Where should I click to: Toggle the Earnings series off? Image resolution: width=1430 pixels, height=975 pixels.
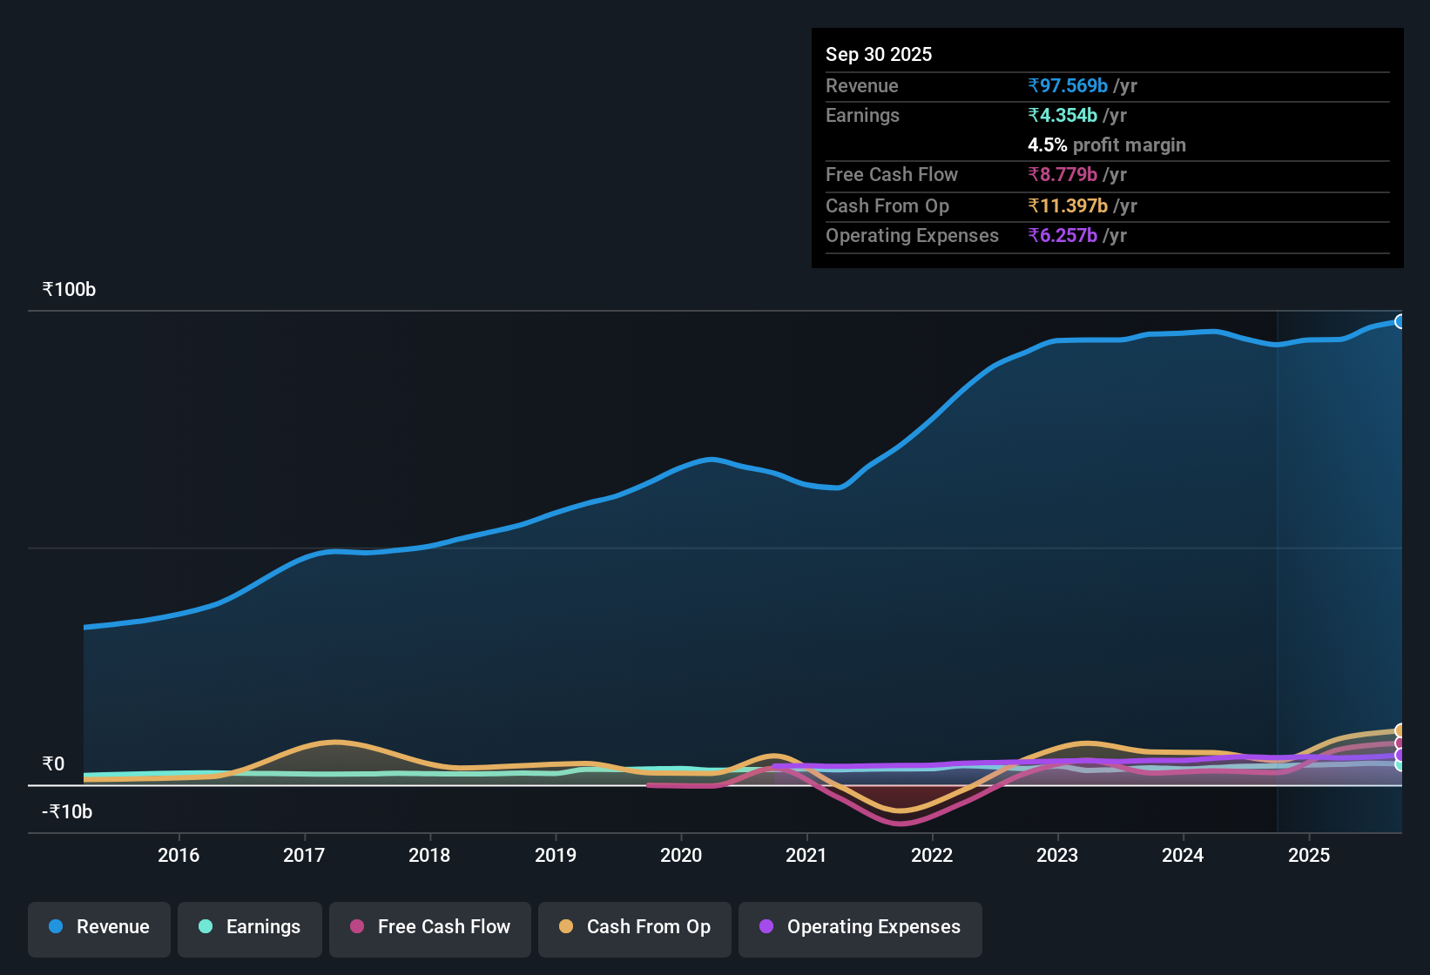coord(249,929)
